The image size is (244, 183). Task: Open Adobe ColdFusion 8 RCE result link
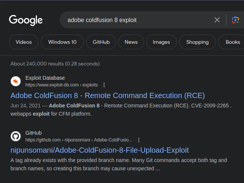(x=107, y=95)
